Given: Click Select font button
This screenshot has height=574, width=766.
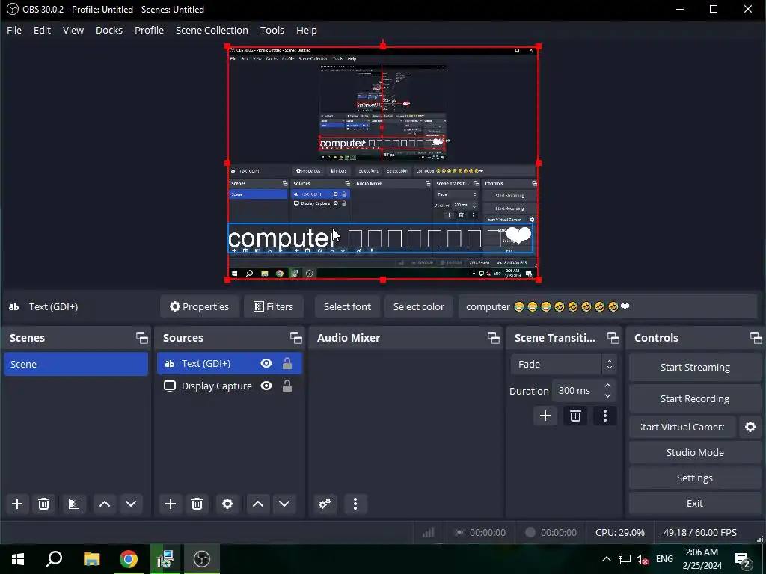Looking at the screenshot, I should click(x=347, y=306).
